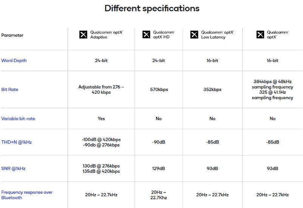303x208 pixels.
Task: Click the THD+N @1kHz row label
Action: [17, 142]
